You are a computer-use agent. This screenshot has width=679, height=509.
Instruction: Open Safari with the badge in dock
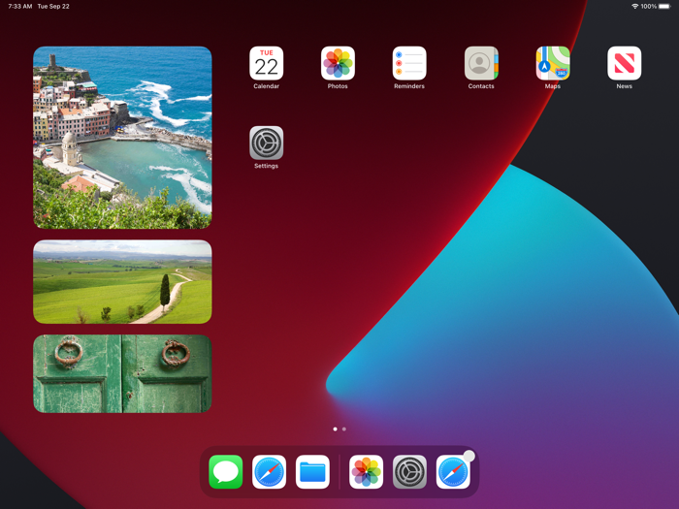(453, 472)
